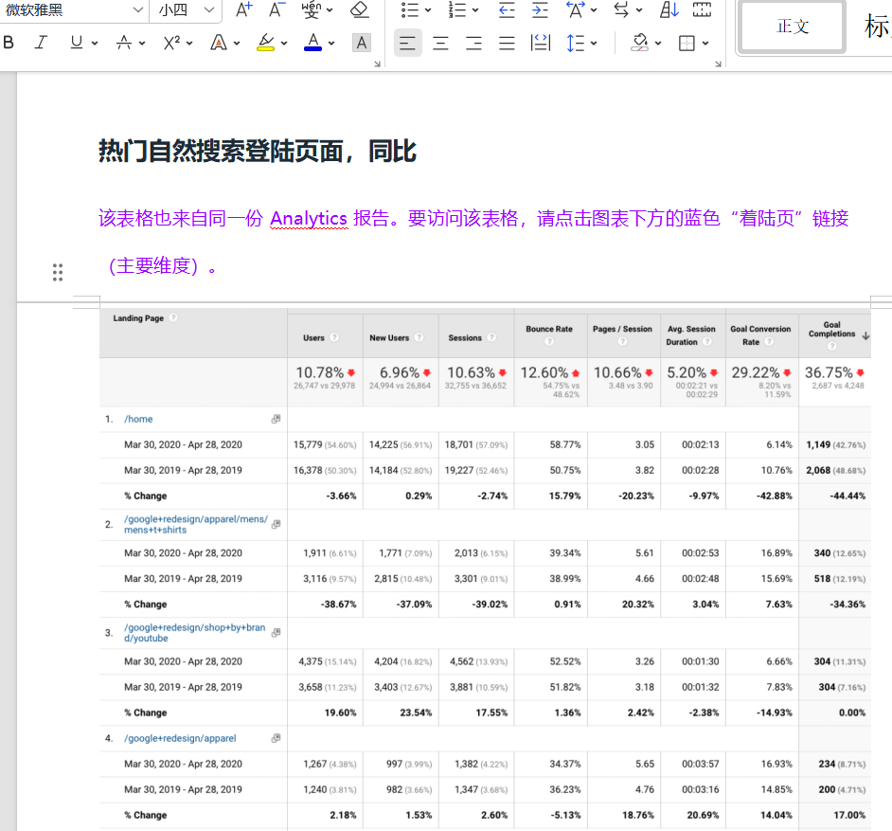Toggle underline formatting

[x=76, y=43]
